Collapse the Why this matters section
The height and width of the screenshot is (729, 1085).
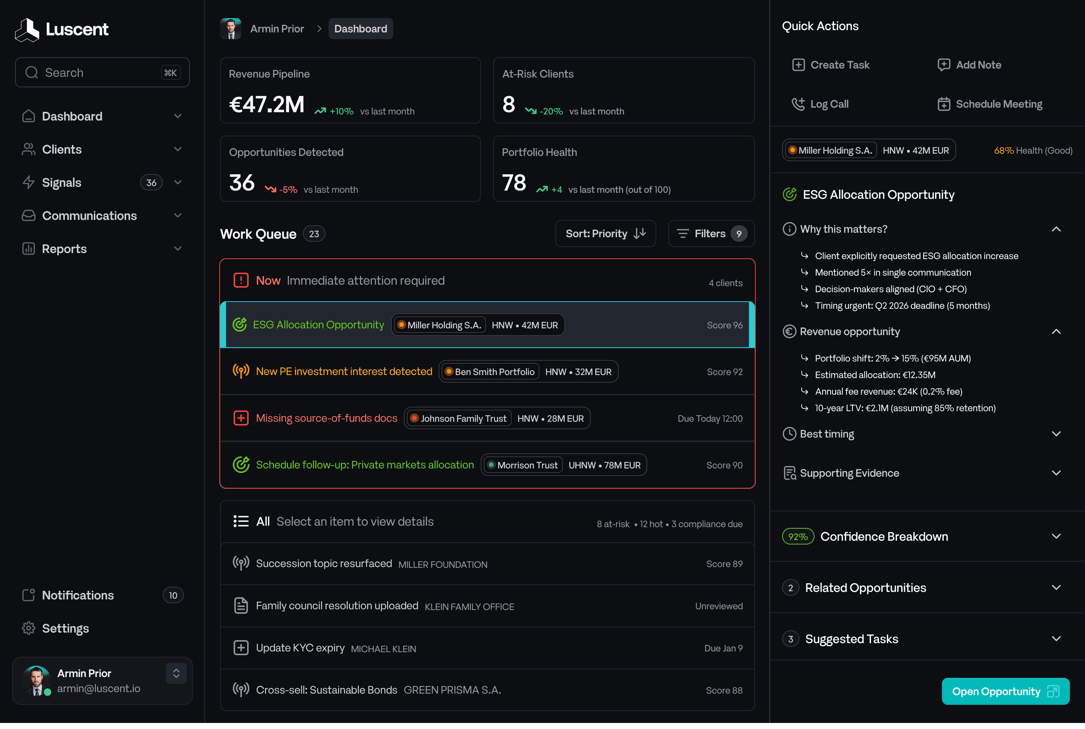pos(1056,229)
